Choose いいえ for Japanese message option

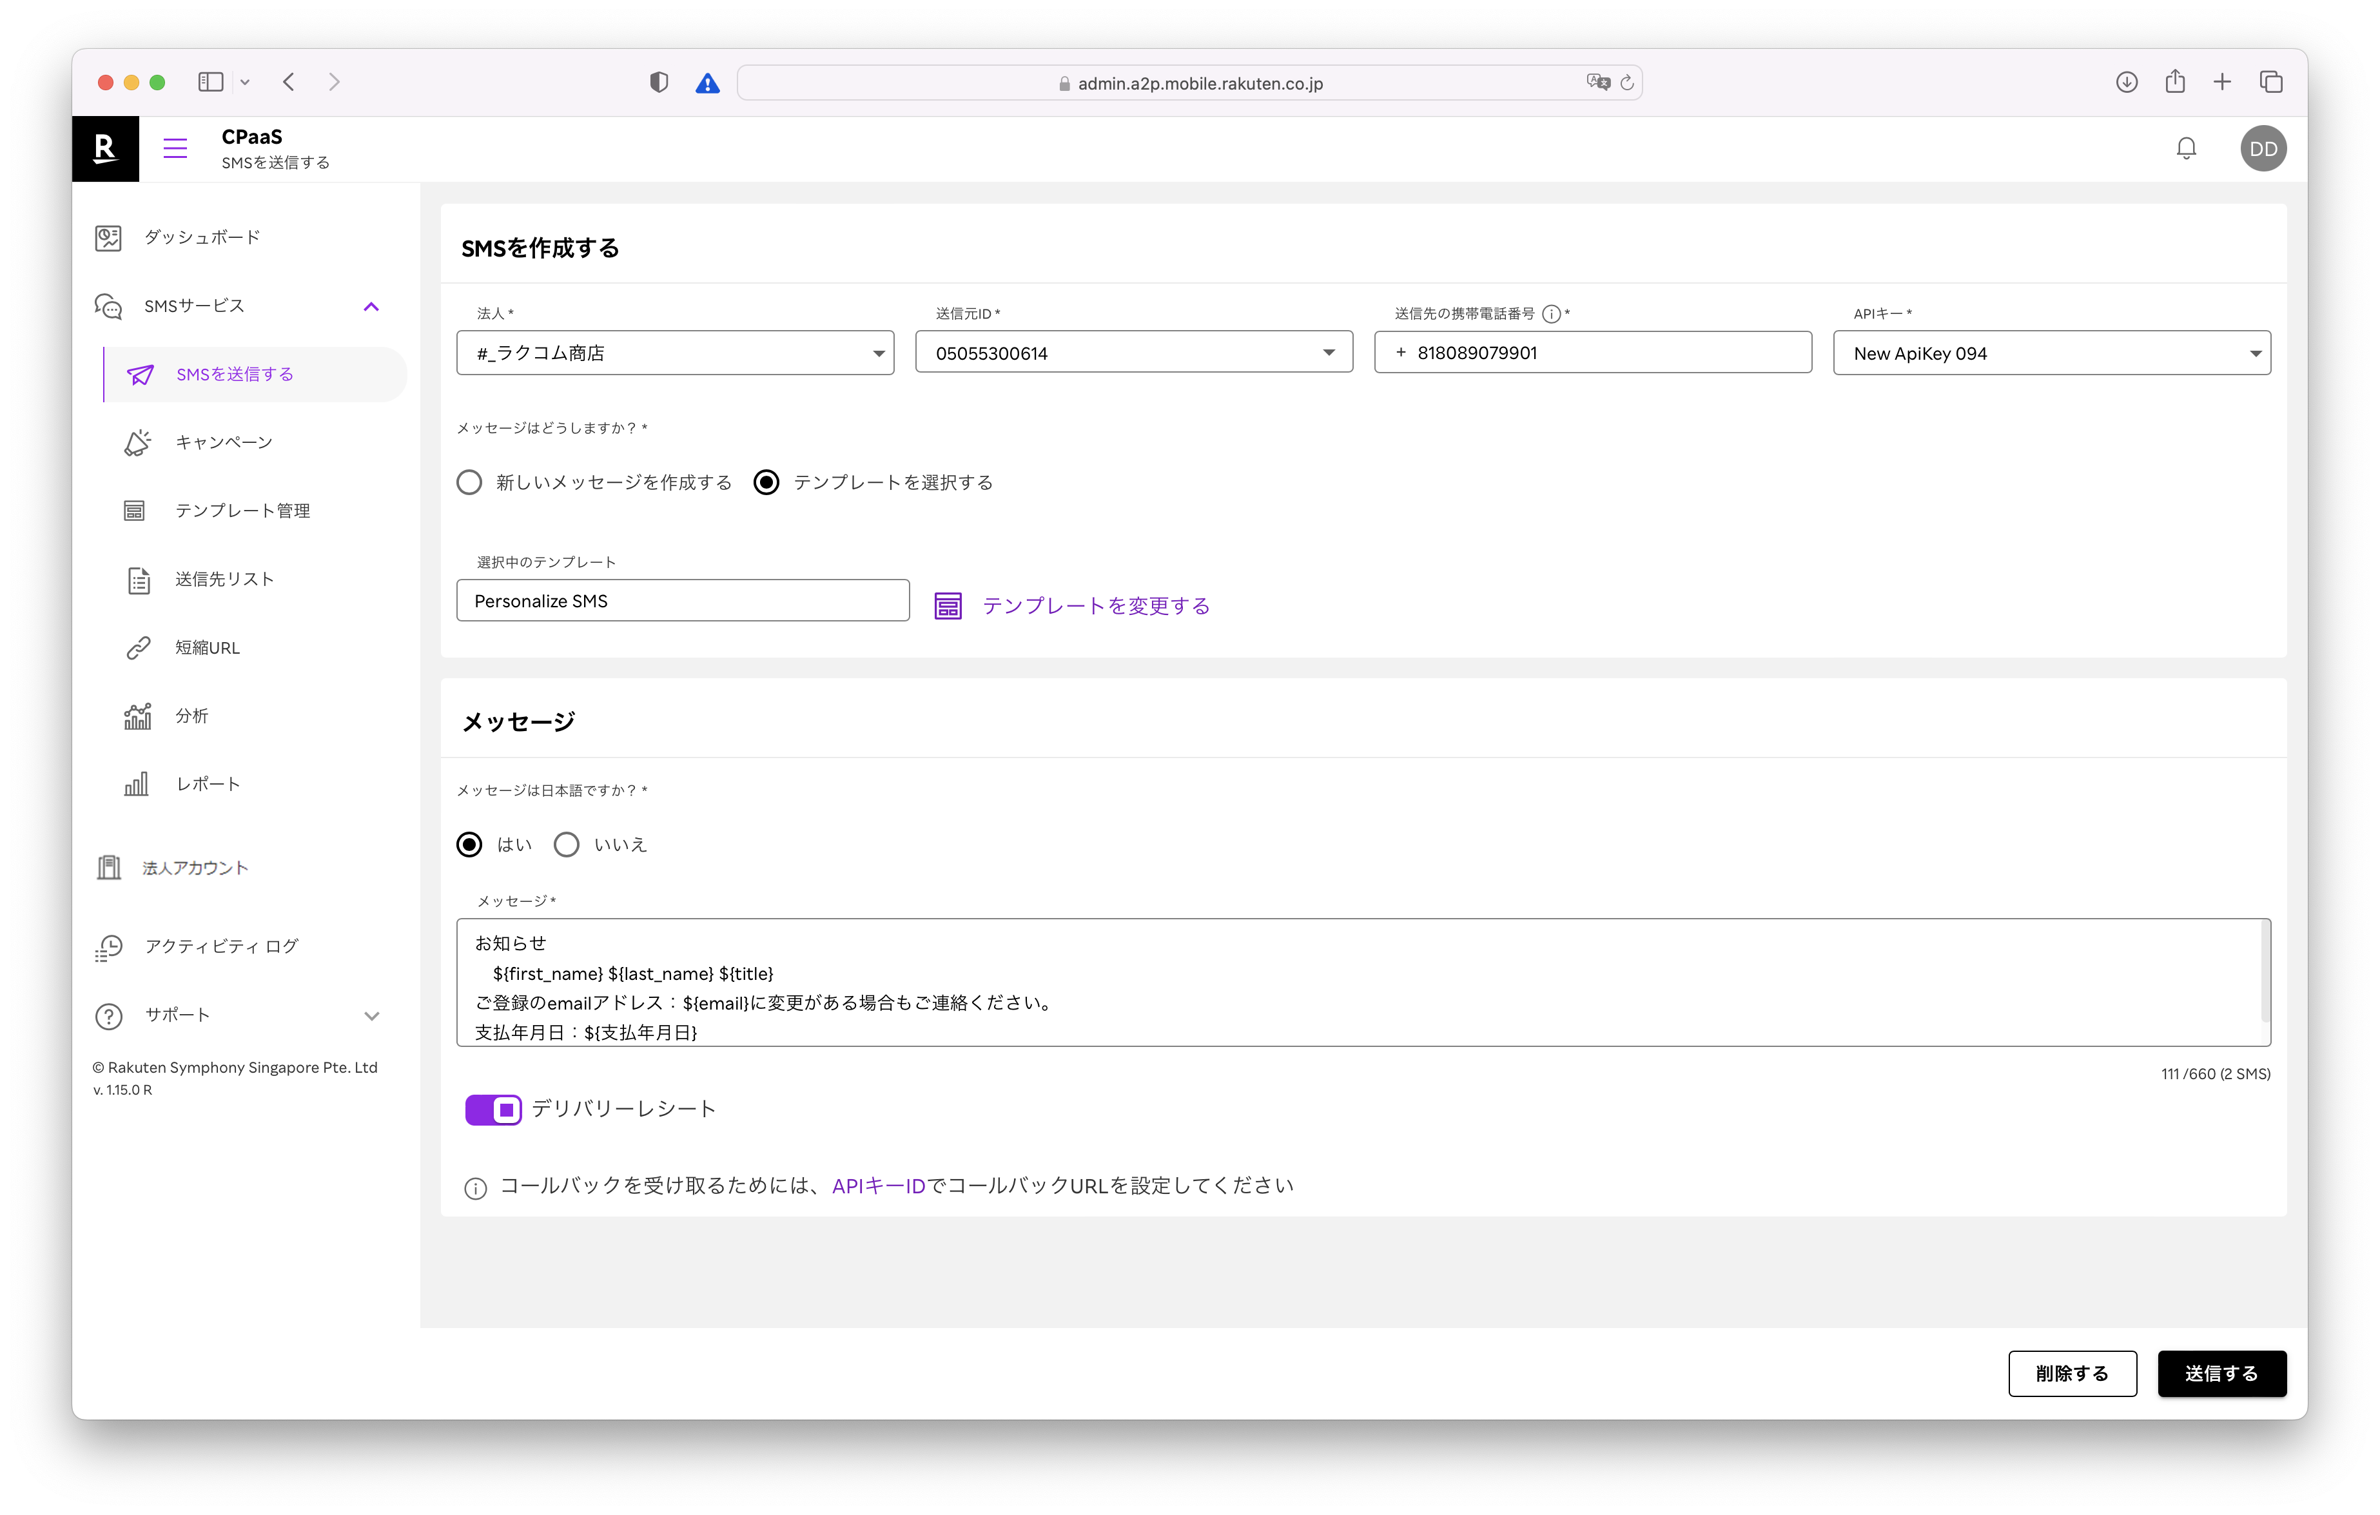567,844
